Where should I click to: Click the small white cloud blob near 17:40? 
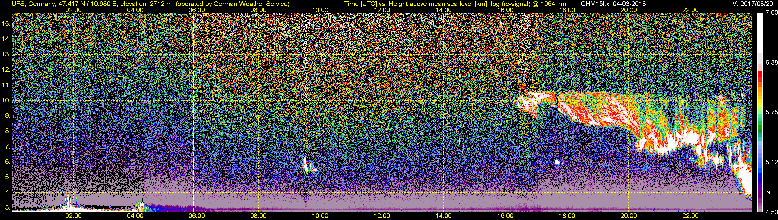(x=558, y=162)
